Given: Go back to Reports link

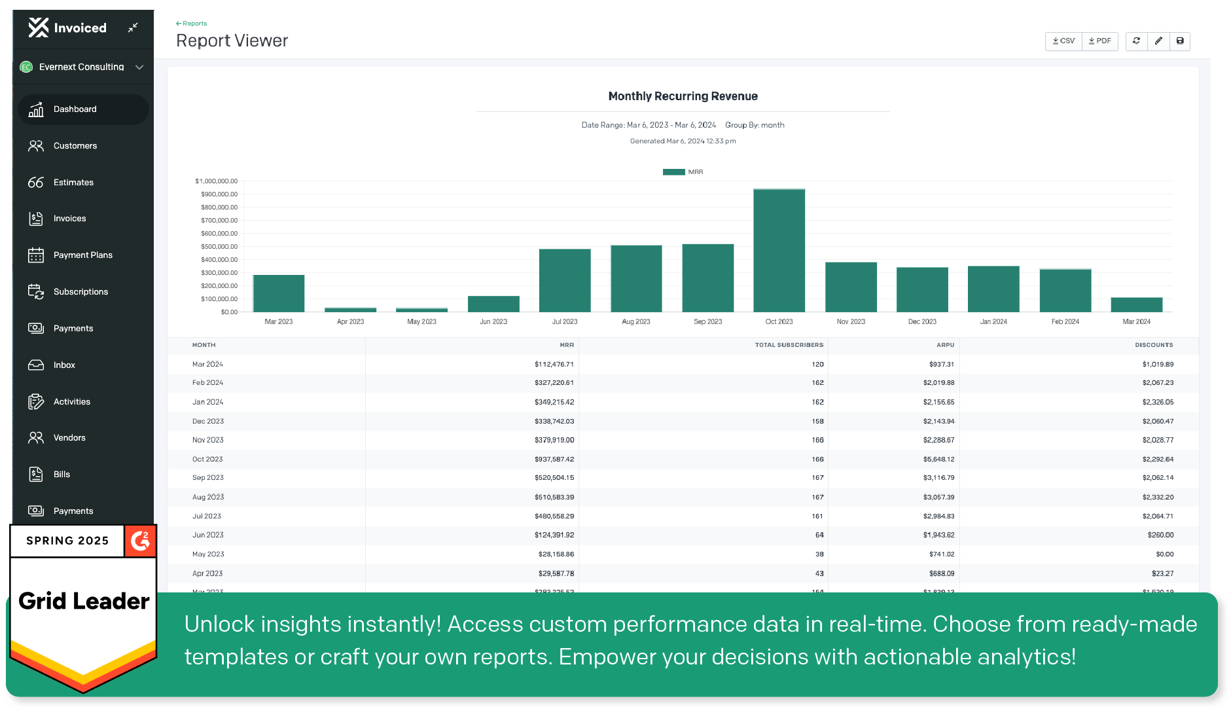Looking at the screenshot, I should coord(192,24).
